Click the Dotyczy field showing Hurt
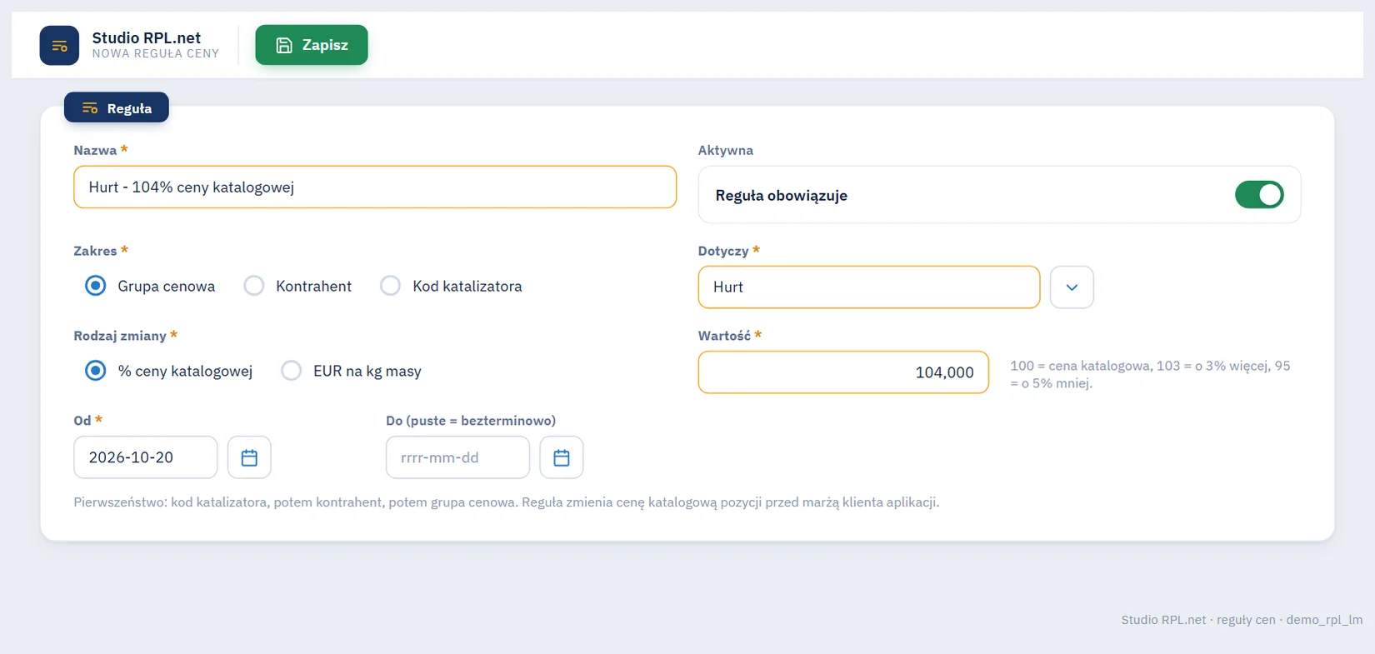The width and height of the screenshot is (1375, 654). pyautogui.click(x=869, y=287)
